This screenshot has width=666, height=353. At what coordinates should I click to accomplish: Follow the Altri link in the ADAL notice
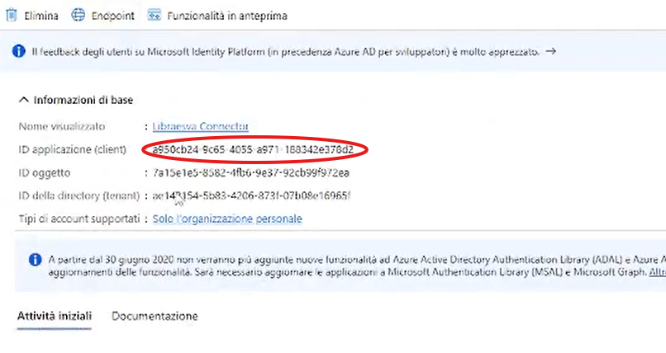tap(657, 271)
